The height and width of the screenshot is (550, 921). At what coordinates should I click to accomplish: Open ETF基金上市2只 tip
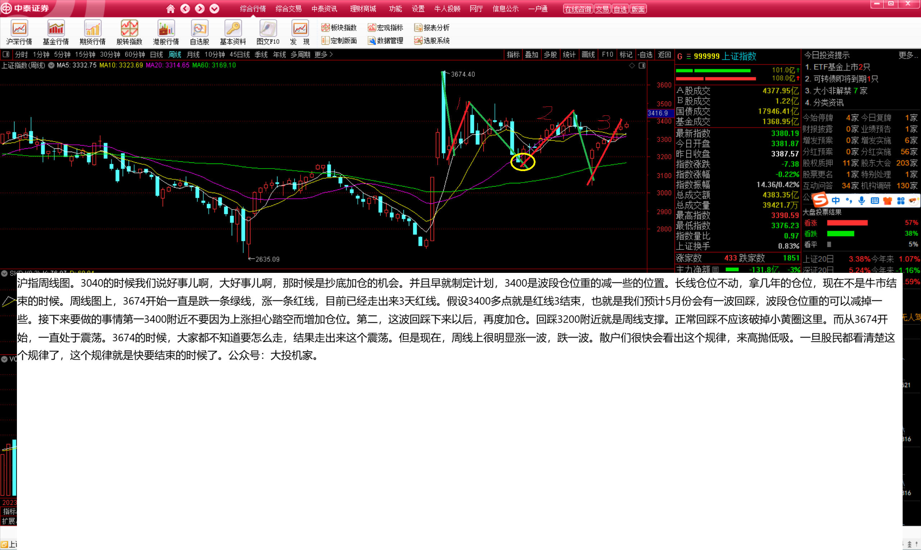837,67
